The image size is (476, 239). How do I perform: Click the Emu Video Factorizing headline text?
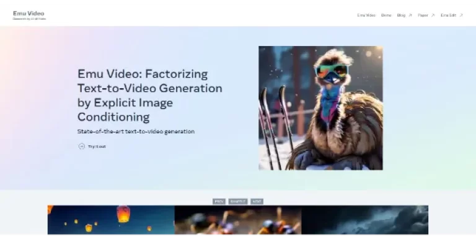pyautogui.click(x=149, y=95)
